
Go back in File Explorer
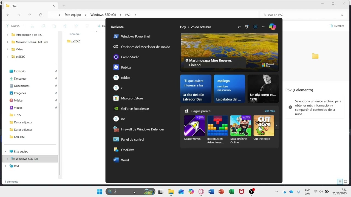click(8, 15)
